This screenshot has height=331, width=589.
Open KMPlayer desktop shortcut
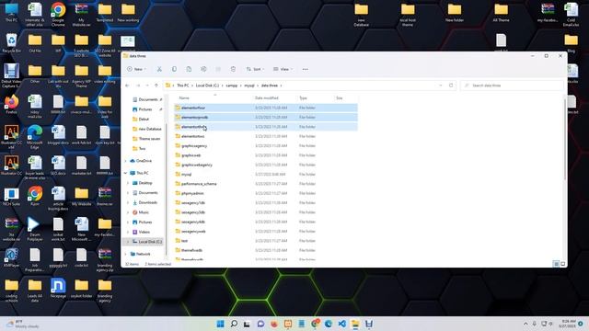pyautogui.click(x=11, y=257)
